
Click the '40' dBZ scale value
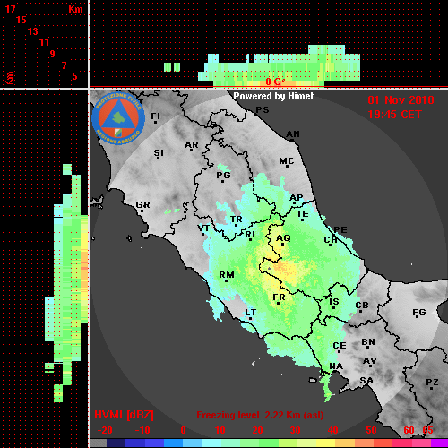tap(333, 430)
